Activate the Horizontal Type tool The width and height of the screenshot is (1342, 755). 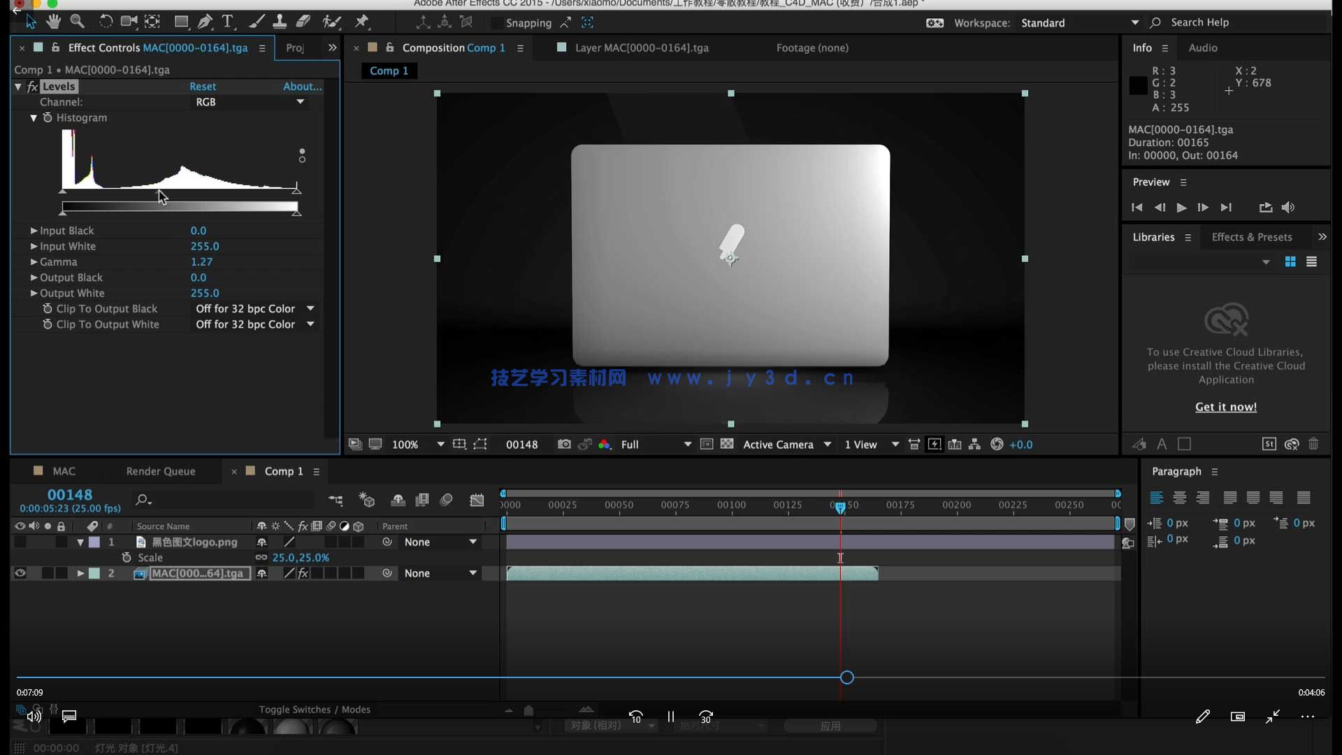(x=229, y=22)
